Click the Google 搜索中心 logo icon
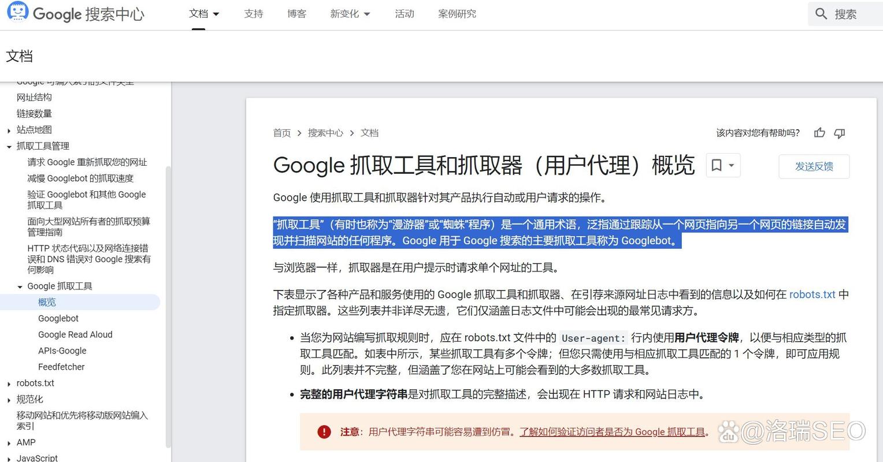 tap(17, 12)
